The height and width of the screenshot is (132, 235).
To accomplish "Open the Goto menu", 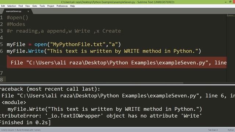I will (x=35, y=6).
